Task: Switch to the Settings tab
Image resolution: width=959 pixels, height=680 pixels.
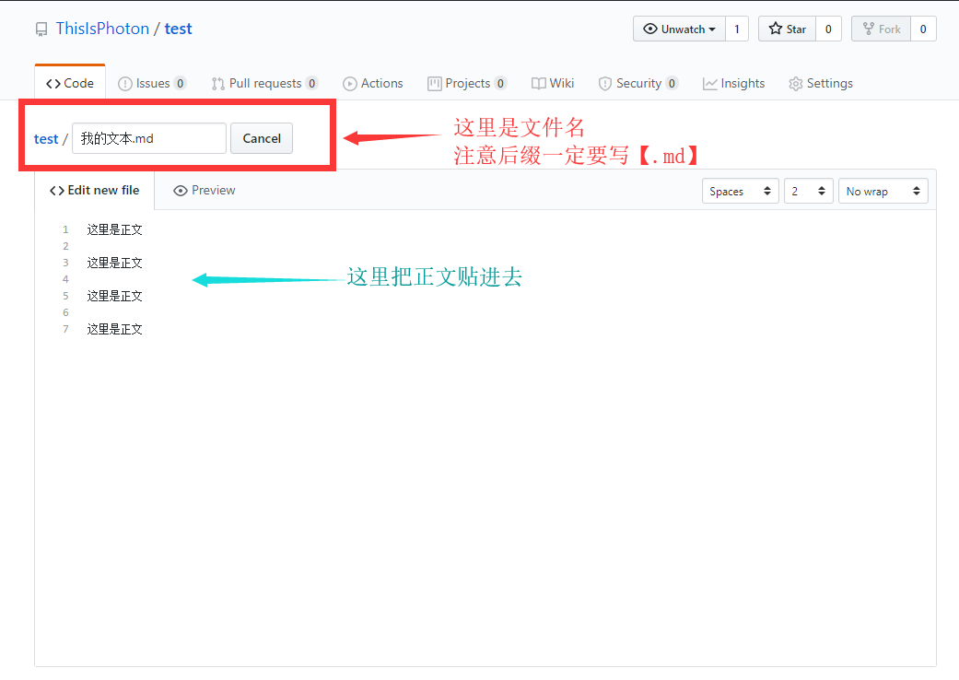Action: [x=821, y=83]
